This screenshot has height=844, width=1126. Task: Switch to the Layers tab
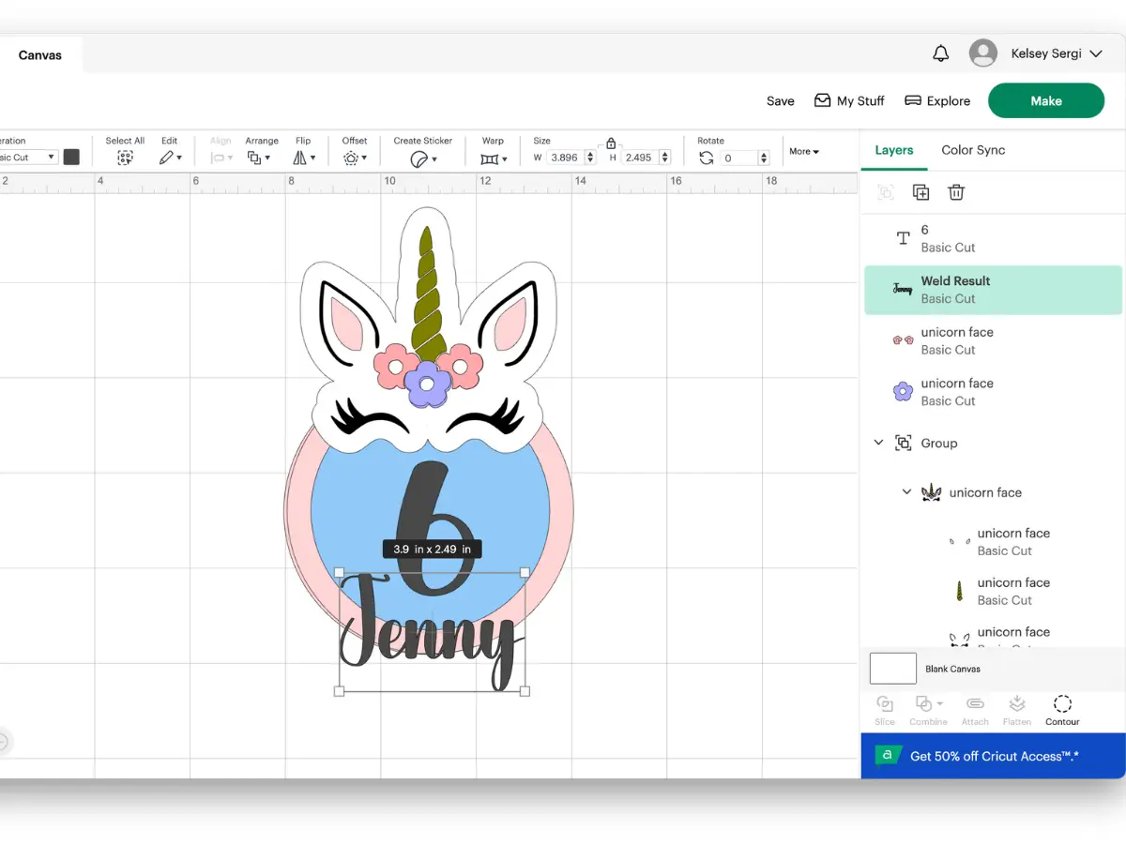coord(893,150)
